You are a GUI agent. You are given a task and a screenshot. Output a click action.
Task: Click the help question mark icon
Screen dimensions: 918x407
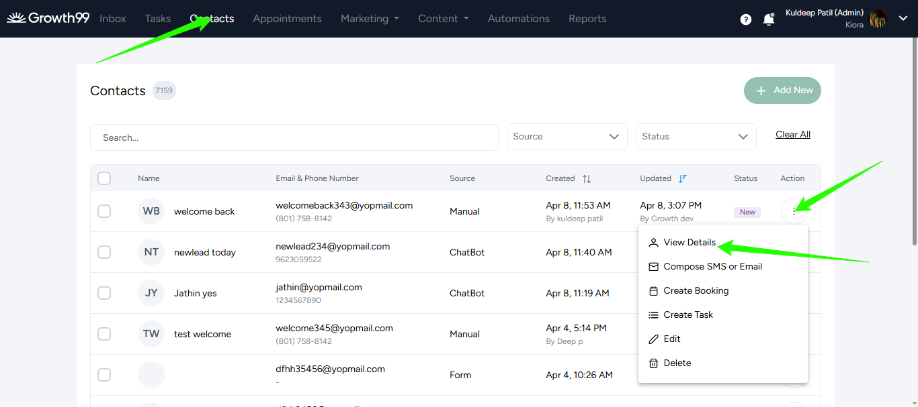pyautogui.click(x=746, y=19)
